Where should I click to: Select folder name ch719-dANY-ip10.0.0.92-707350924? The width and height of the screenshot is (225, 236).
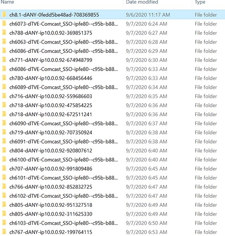coord(51,133)
